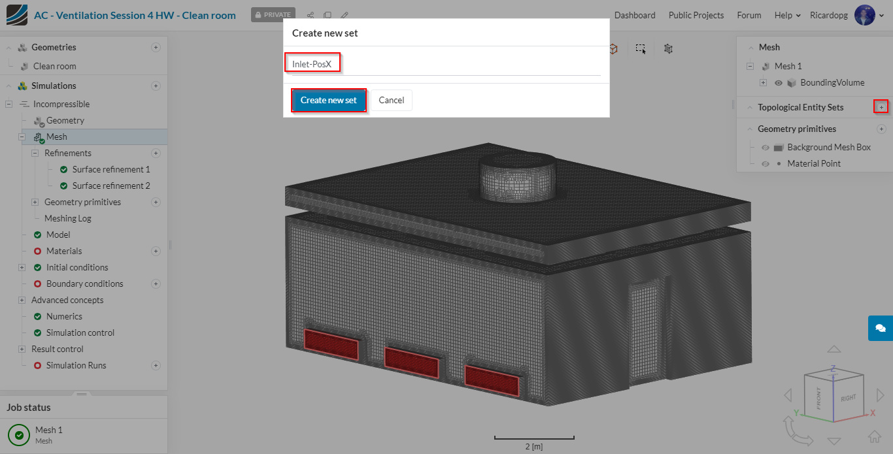Click the PRIVATE project badge
The width and height of the screenshot is (893, 454).
tap(273, 14)
